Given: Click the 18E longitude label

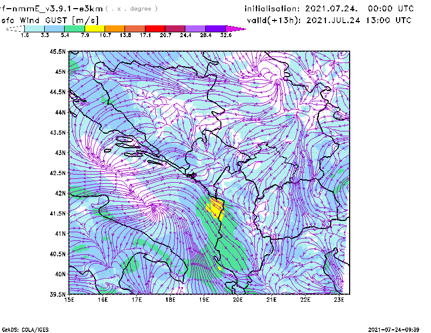Looking at the screenshot, I should tap(170, 300).
